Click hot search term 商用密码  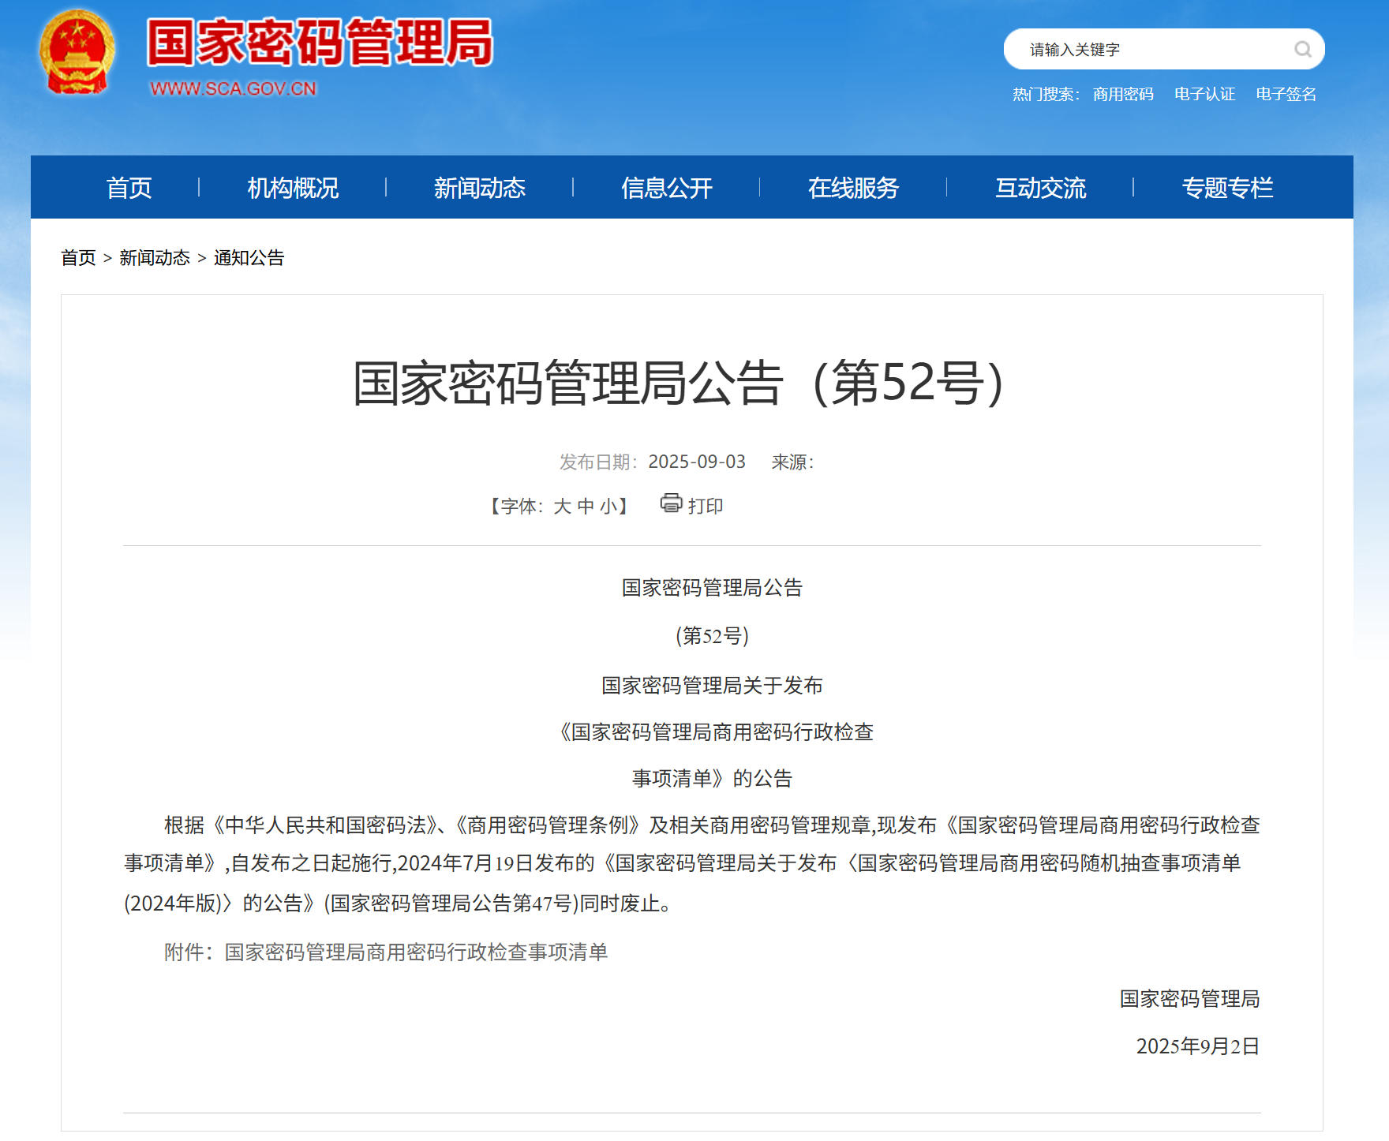(1123, 95)
